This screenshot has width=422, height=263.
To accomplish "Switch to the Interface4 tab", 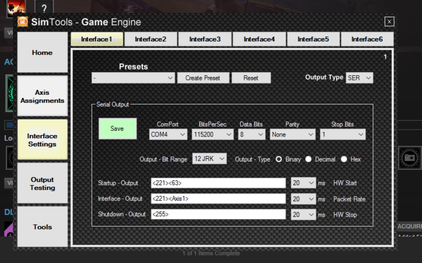I will point(259,39).
